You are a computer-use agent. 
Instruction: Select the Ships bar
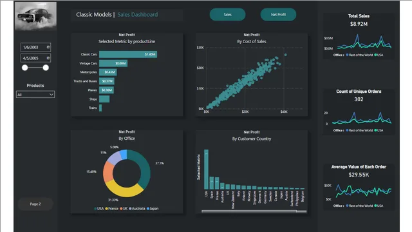pyautogui.click(x=104, y=99)
